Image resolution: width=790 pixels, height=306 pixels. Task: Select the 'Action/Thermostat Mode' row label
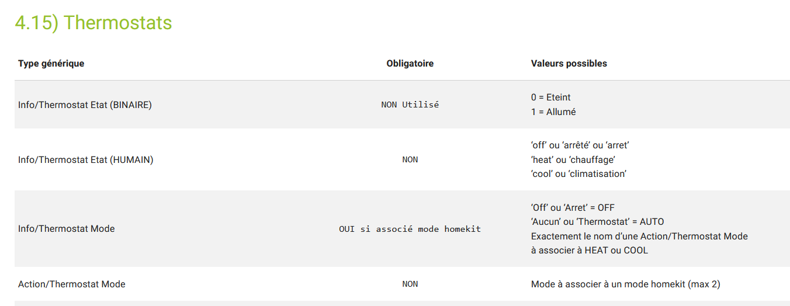[72, 284]
